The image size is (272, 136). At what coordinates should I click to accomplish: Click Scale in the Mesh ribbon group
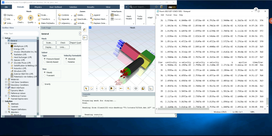43,15
